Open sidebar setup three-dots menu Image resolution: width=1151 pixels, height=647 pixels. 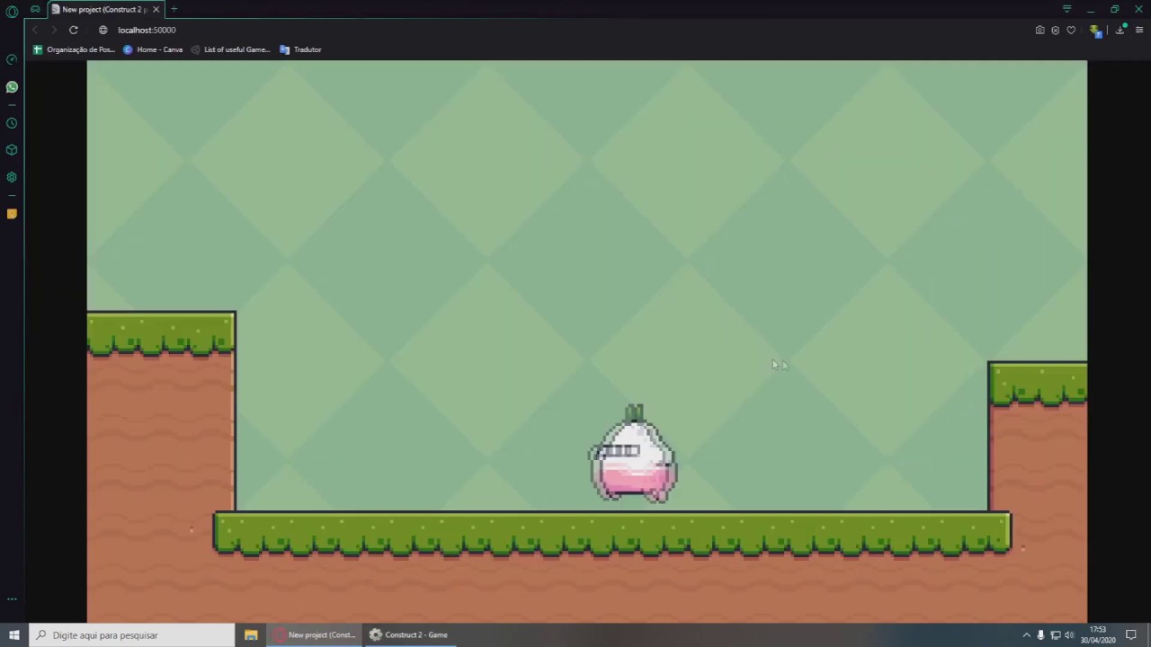click(12, 598)
